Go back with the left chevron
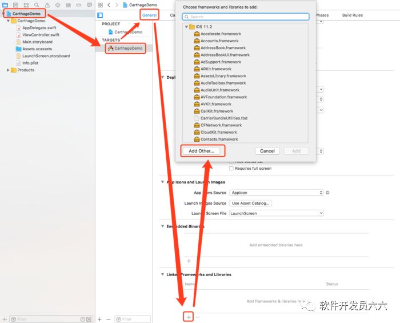The image size is (400, 323). point(109,5)
